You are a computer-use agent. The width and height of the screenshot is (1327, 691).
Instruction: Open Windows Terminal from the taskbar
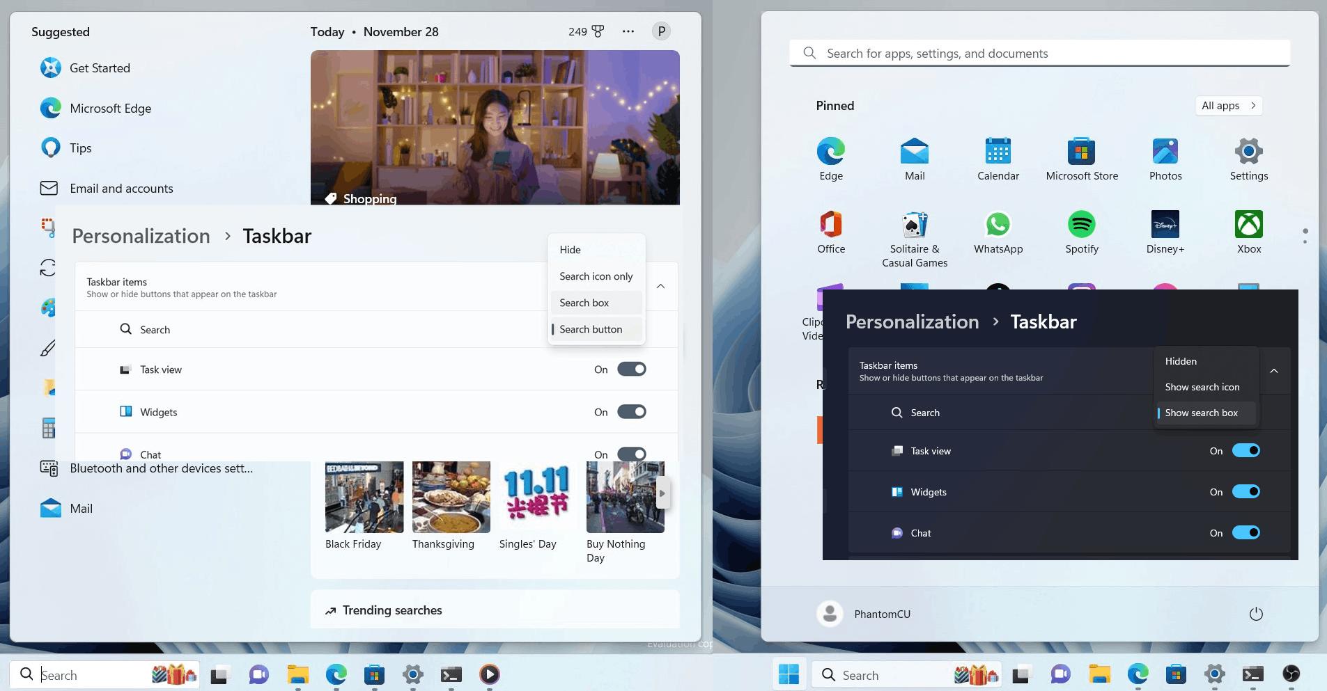(451, 674)
